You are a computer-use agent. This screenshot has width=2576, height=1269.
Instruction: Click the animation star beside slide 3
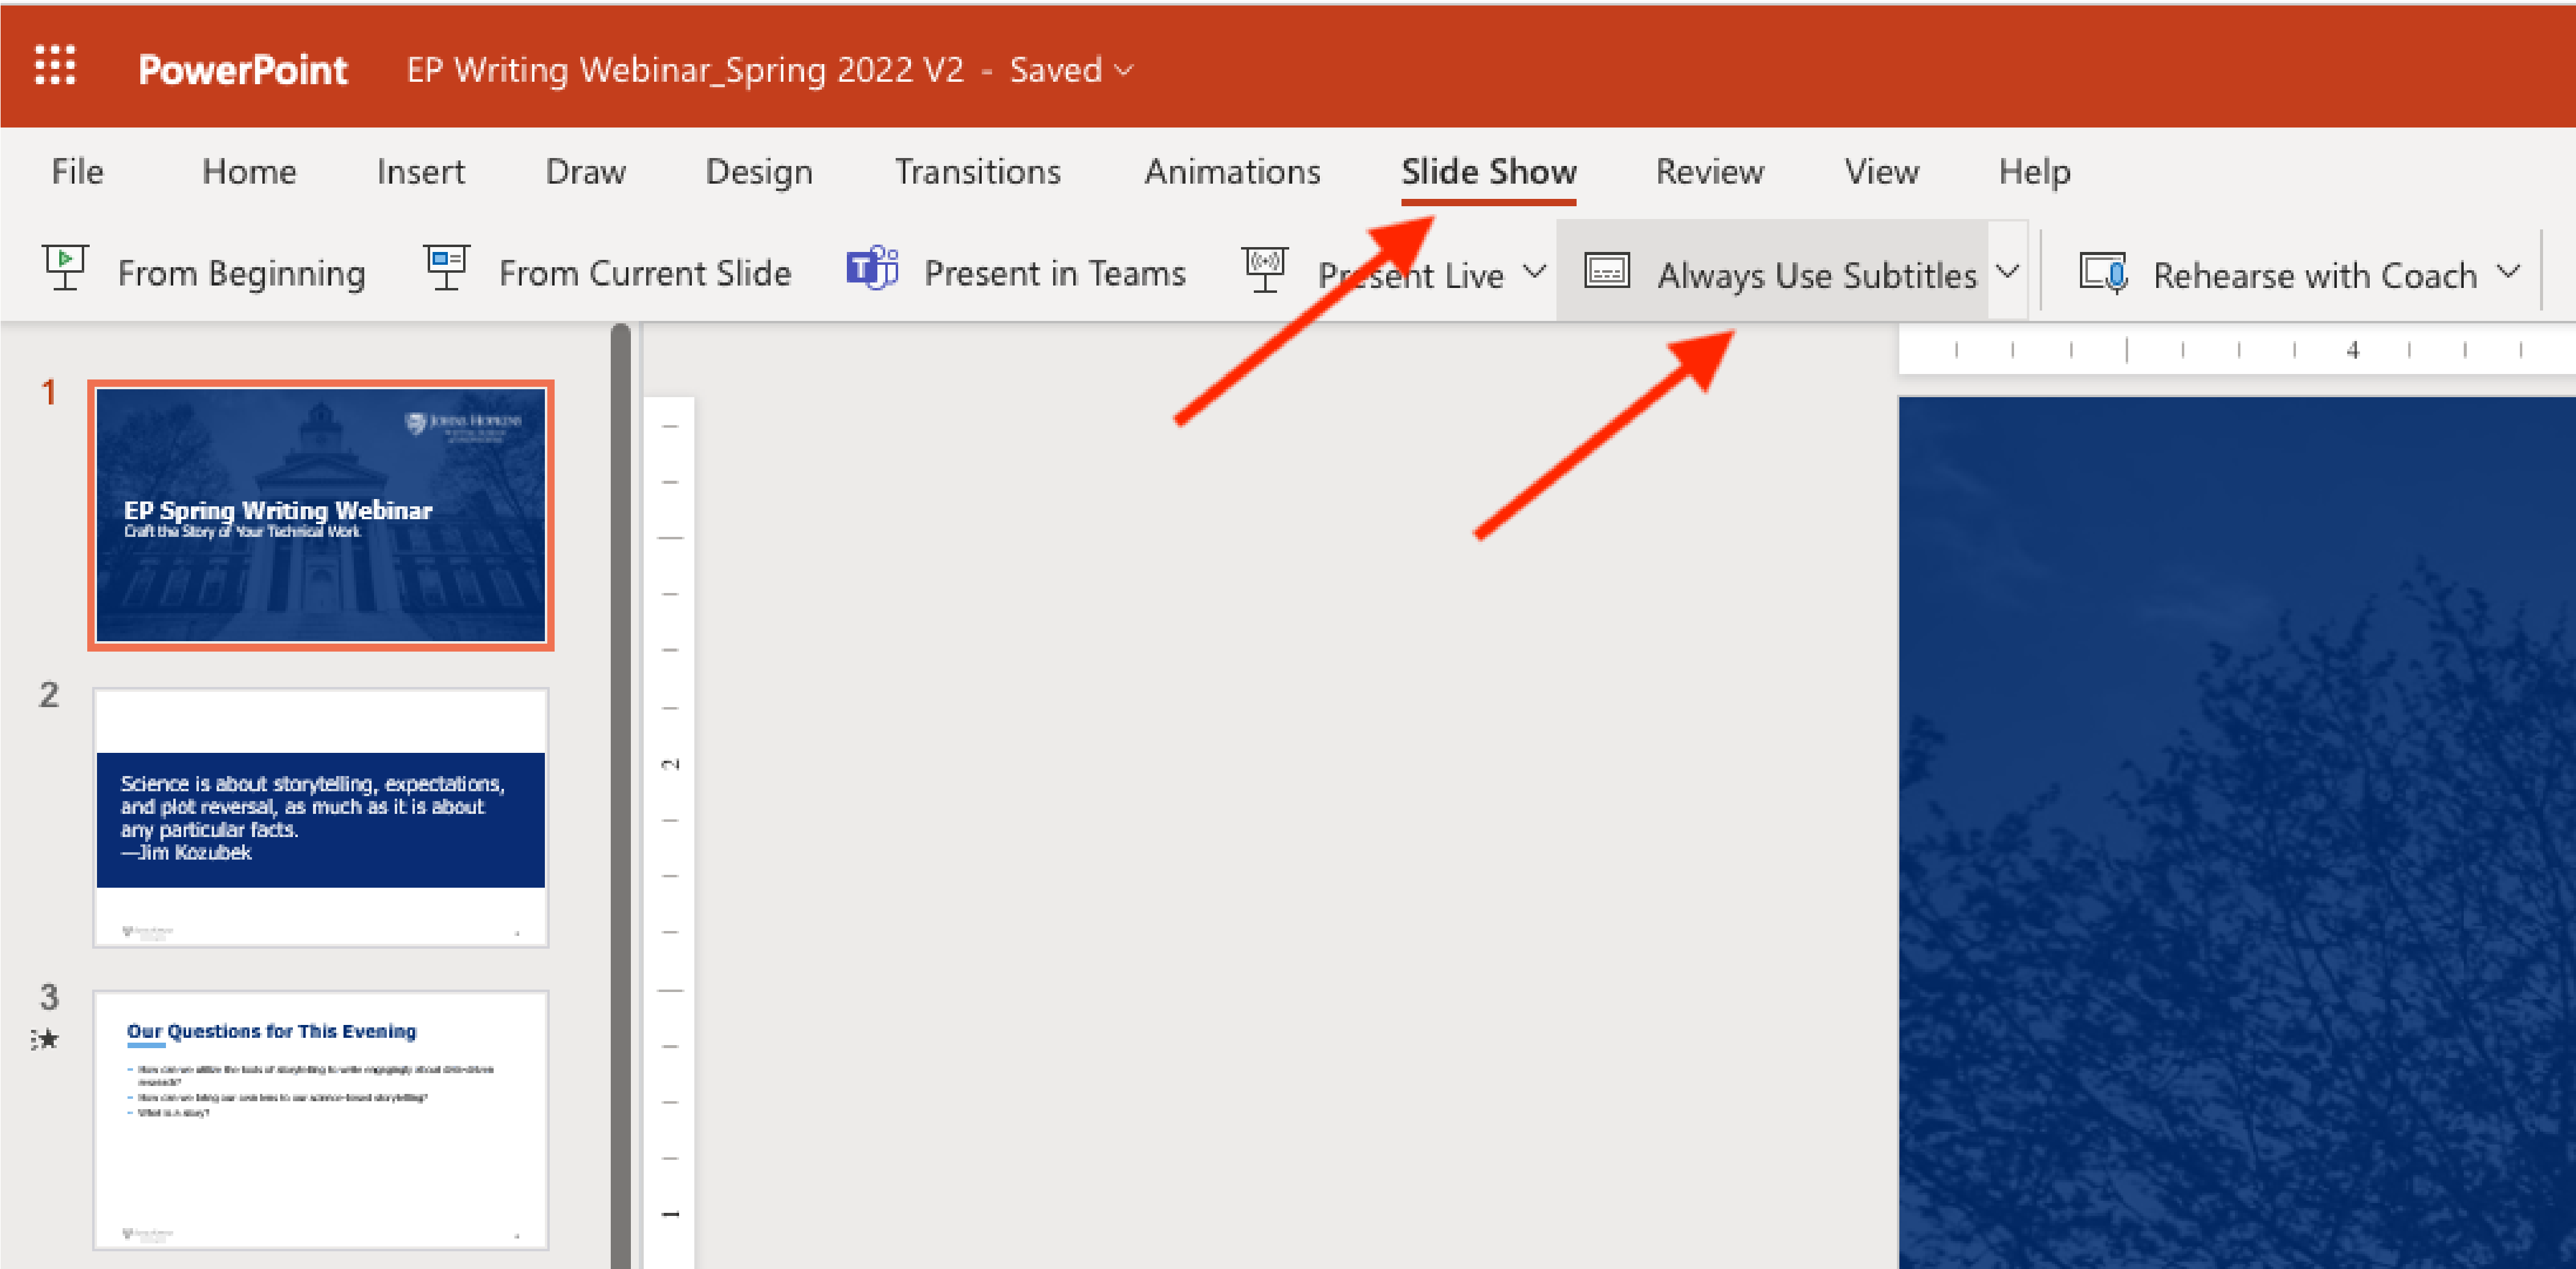pyautogui.click(x=45, y=1040)
